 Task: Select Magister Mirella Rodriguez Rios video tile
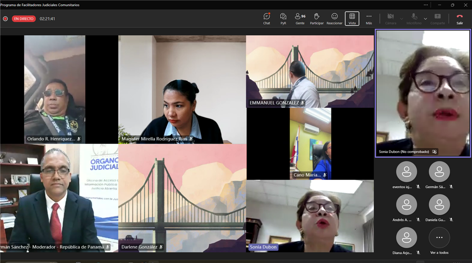coord(182,90)
